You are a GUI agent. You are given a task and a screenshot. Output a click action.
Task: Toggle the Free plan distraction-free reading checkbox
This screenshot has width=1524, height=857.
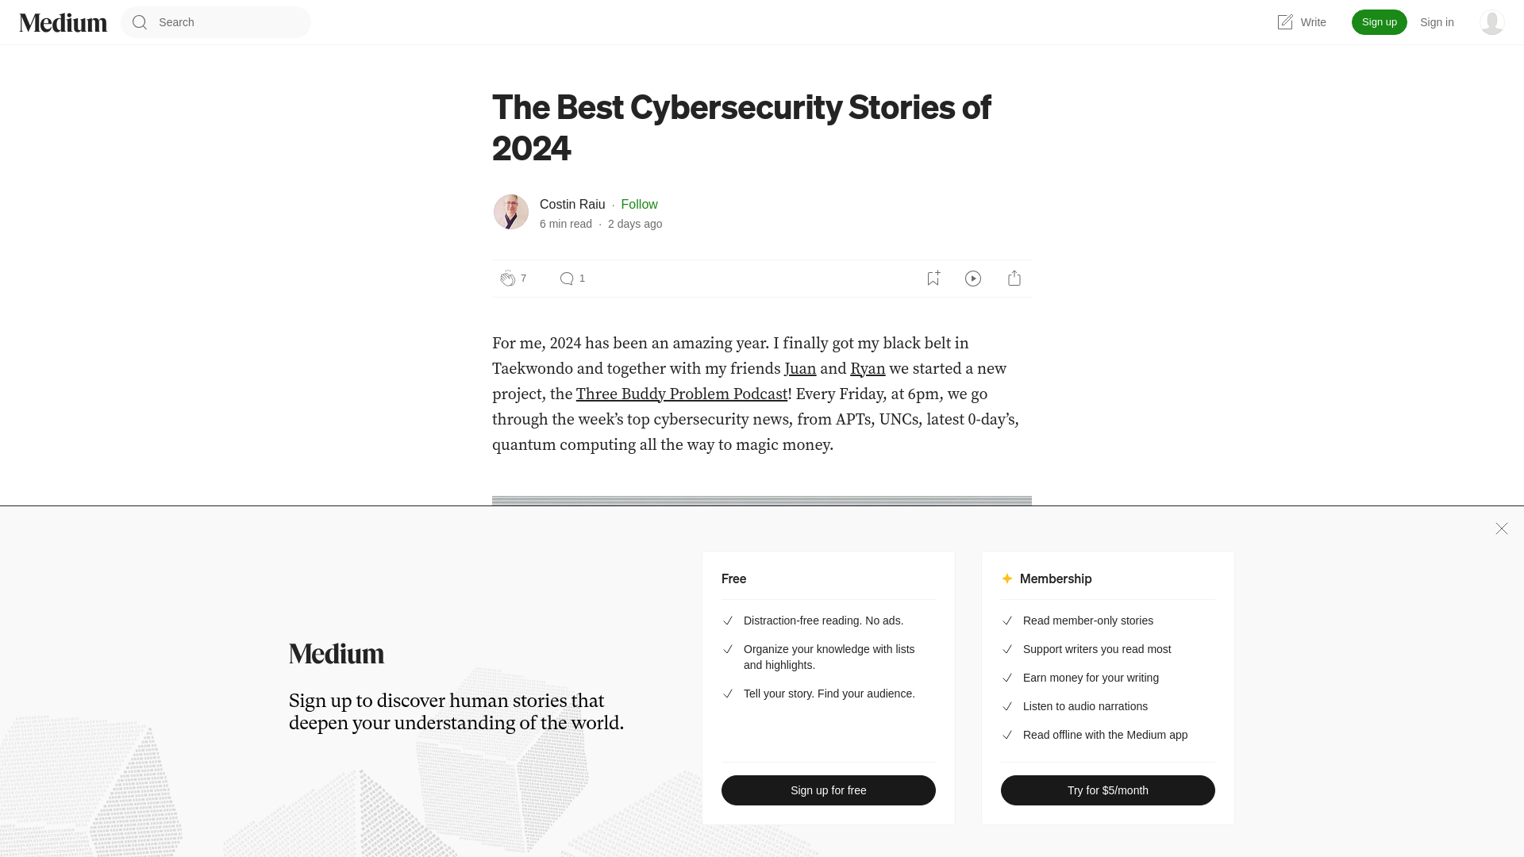(726, 620)
